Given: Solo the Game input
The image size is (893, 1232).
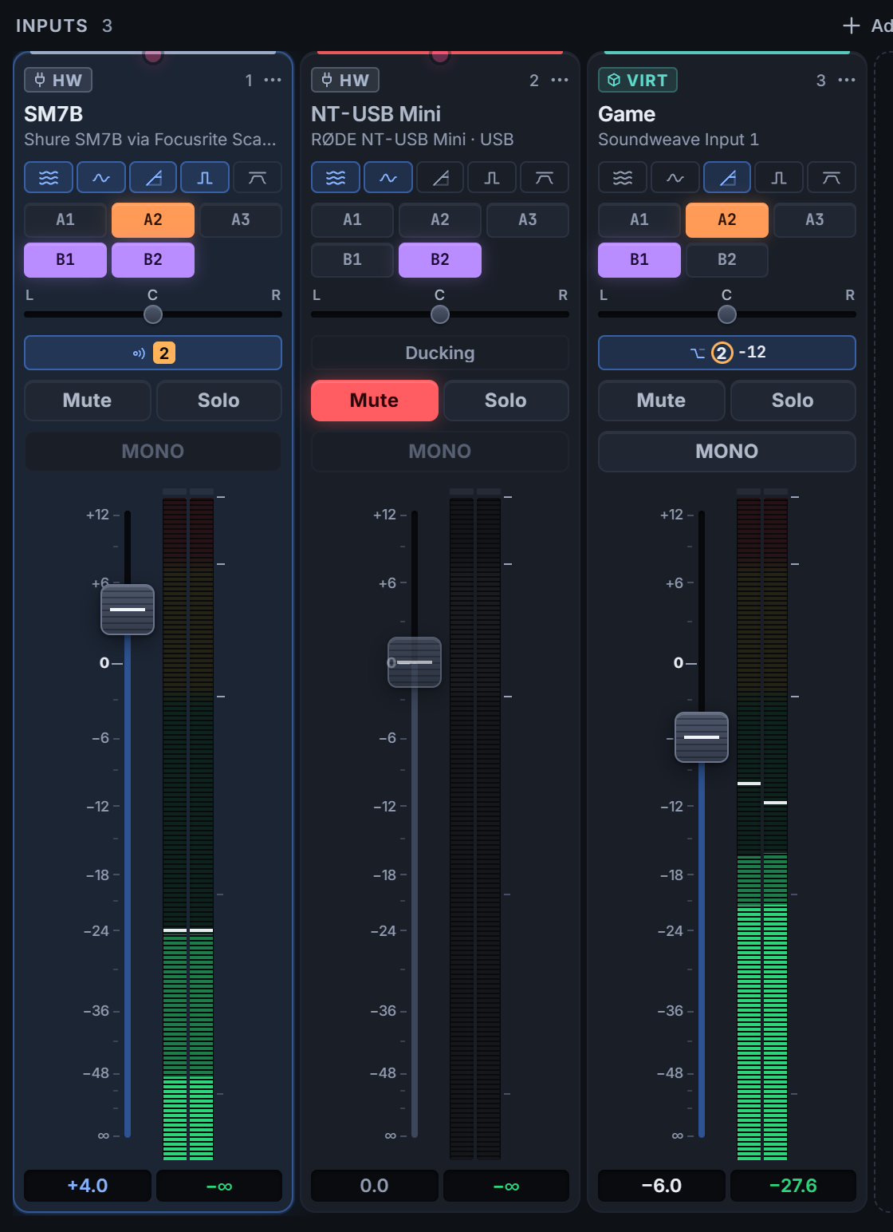Looking at the screenshot, I should 793,401.
